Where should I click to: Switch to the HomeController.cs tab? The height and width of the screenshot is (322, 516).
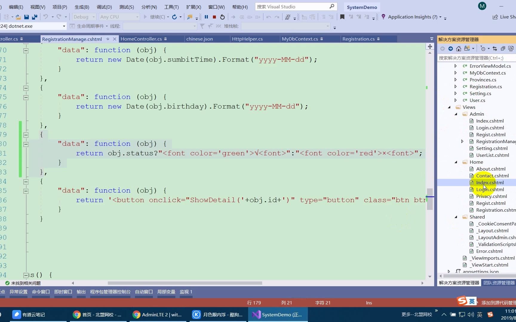coord(141,39)
